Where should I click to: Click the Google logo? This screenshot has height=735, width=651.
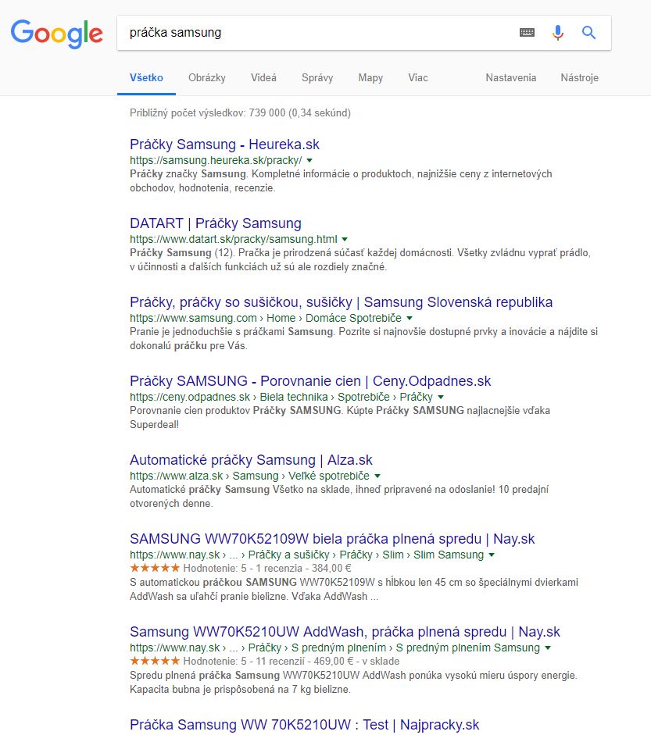tap(57, 34)
